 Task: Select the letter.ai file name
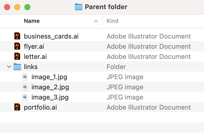(35, 57)
